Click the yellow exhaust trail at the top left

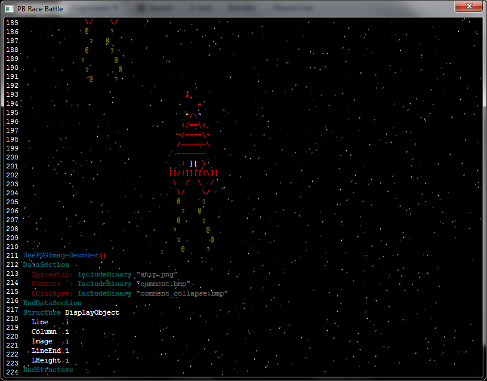coord(101,54)
